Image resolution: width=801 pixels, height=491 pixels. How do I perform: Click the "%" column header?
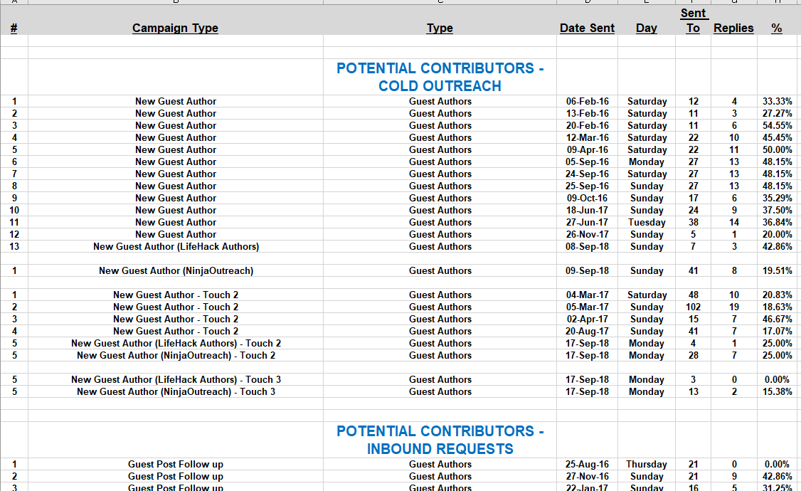(x=777, y=28)
